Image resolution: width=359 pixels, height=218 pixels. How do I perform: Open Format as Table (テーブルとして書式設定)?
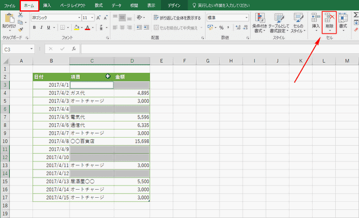click(x=279, y=23)
